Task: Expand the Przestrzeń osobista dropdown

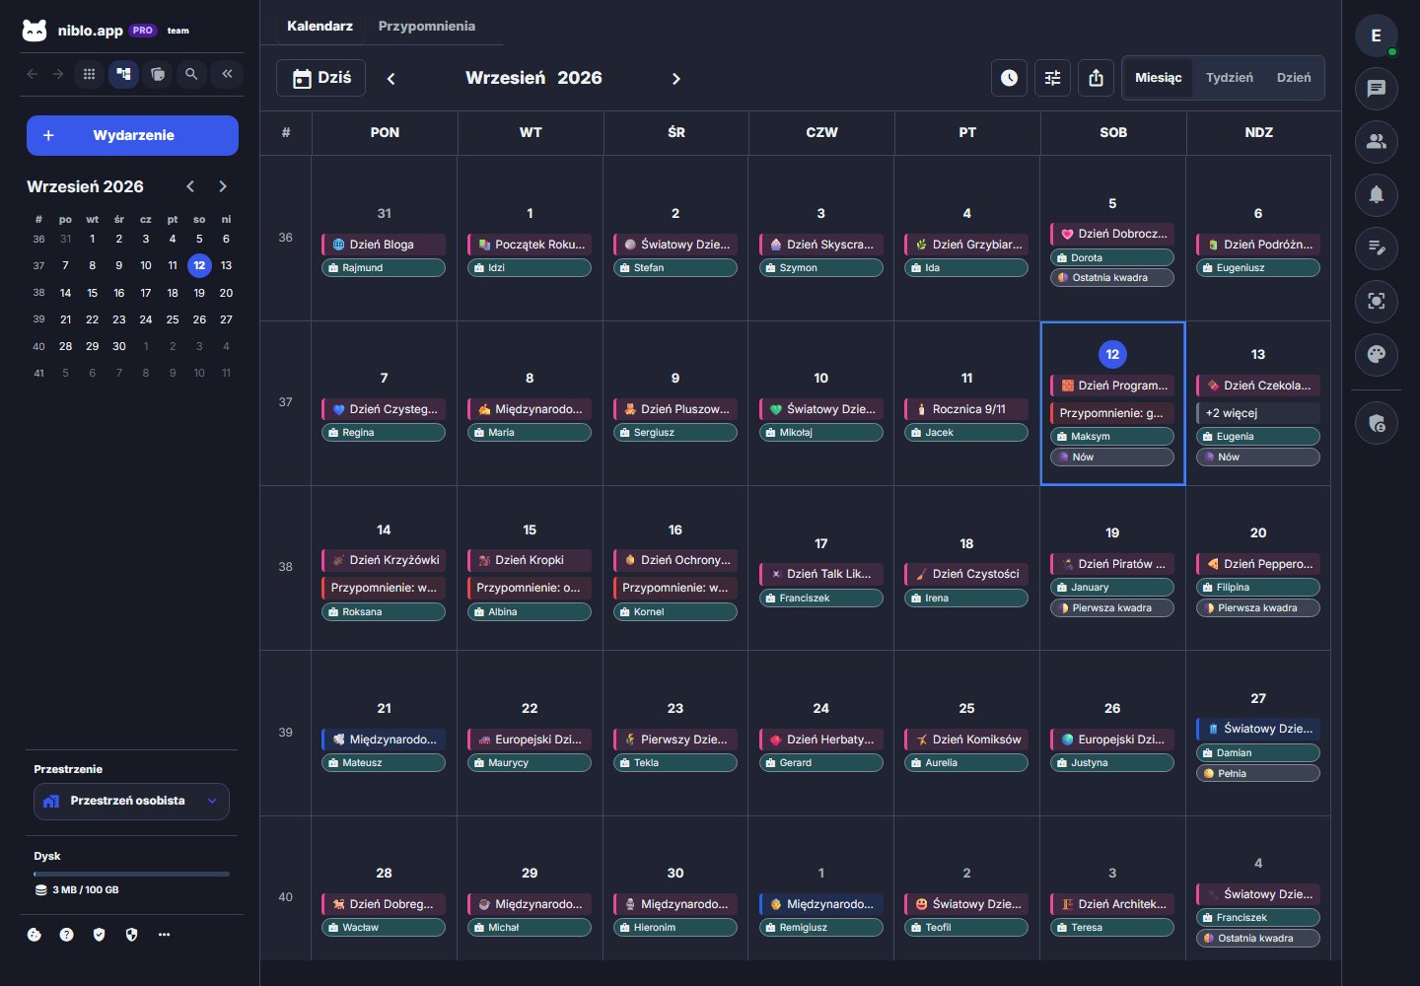Action: (x=131, y=801)
